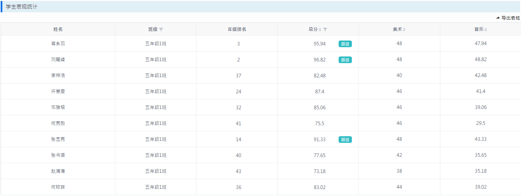Click the 学生表现统计 section title
The image size is (521, 196).
coord(22,7)
